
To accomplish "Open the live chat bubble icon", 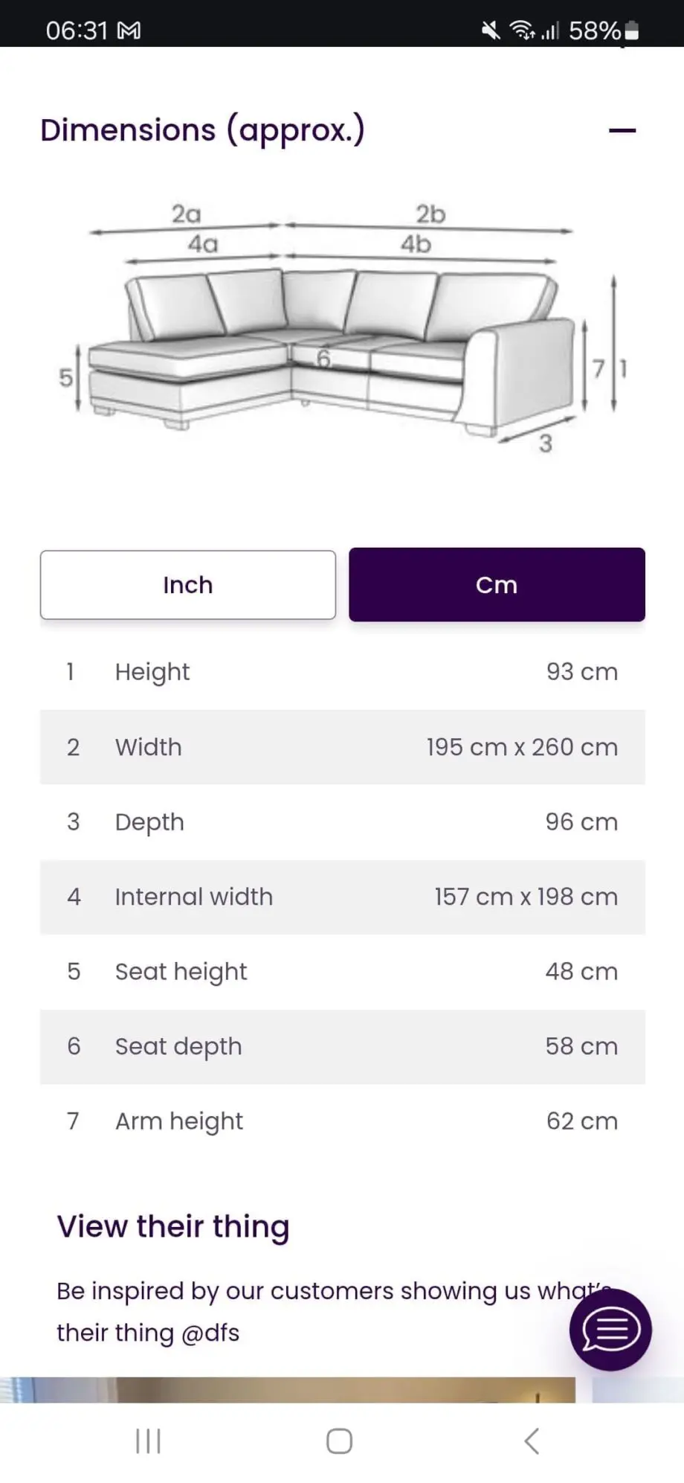I will (610, 1329).
